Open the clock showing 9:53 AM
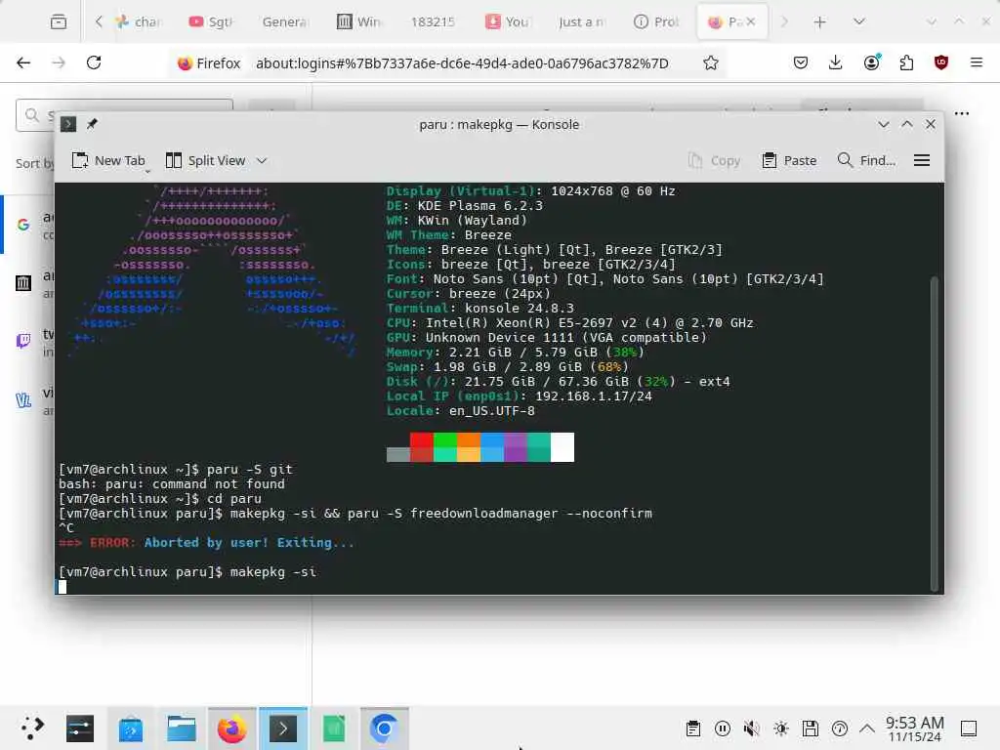The image size is (1000, 750). click(914, 729)
